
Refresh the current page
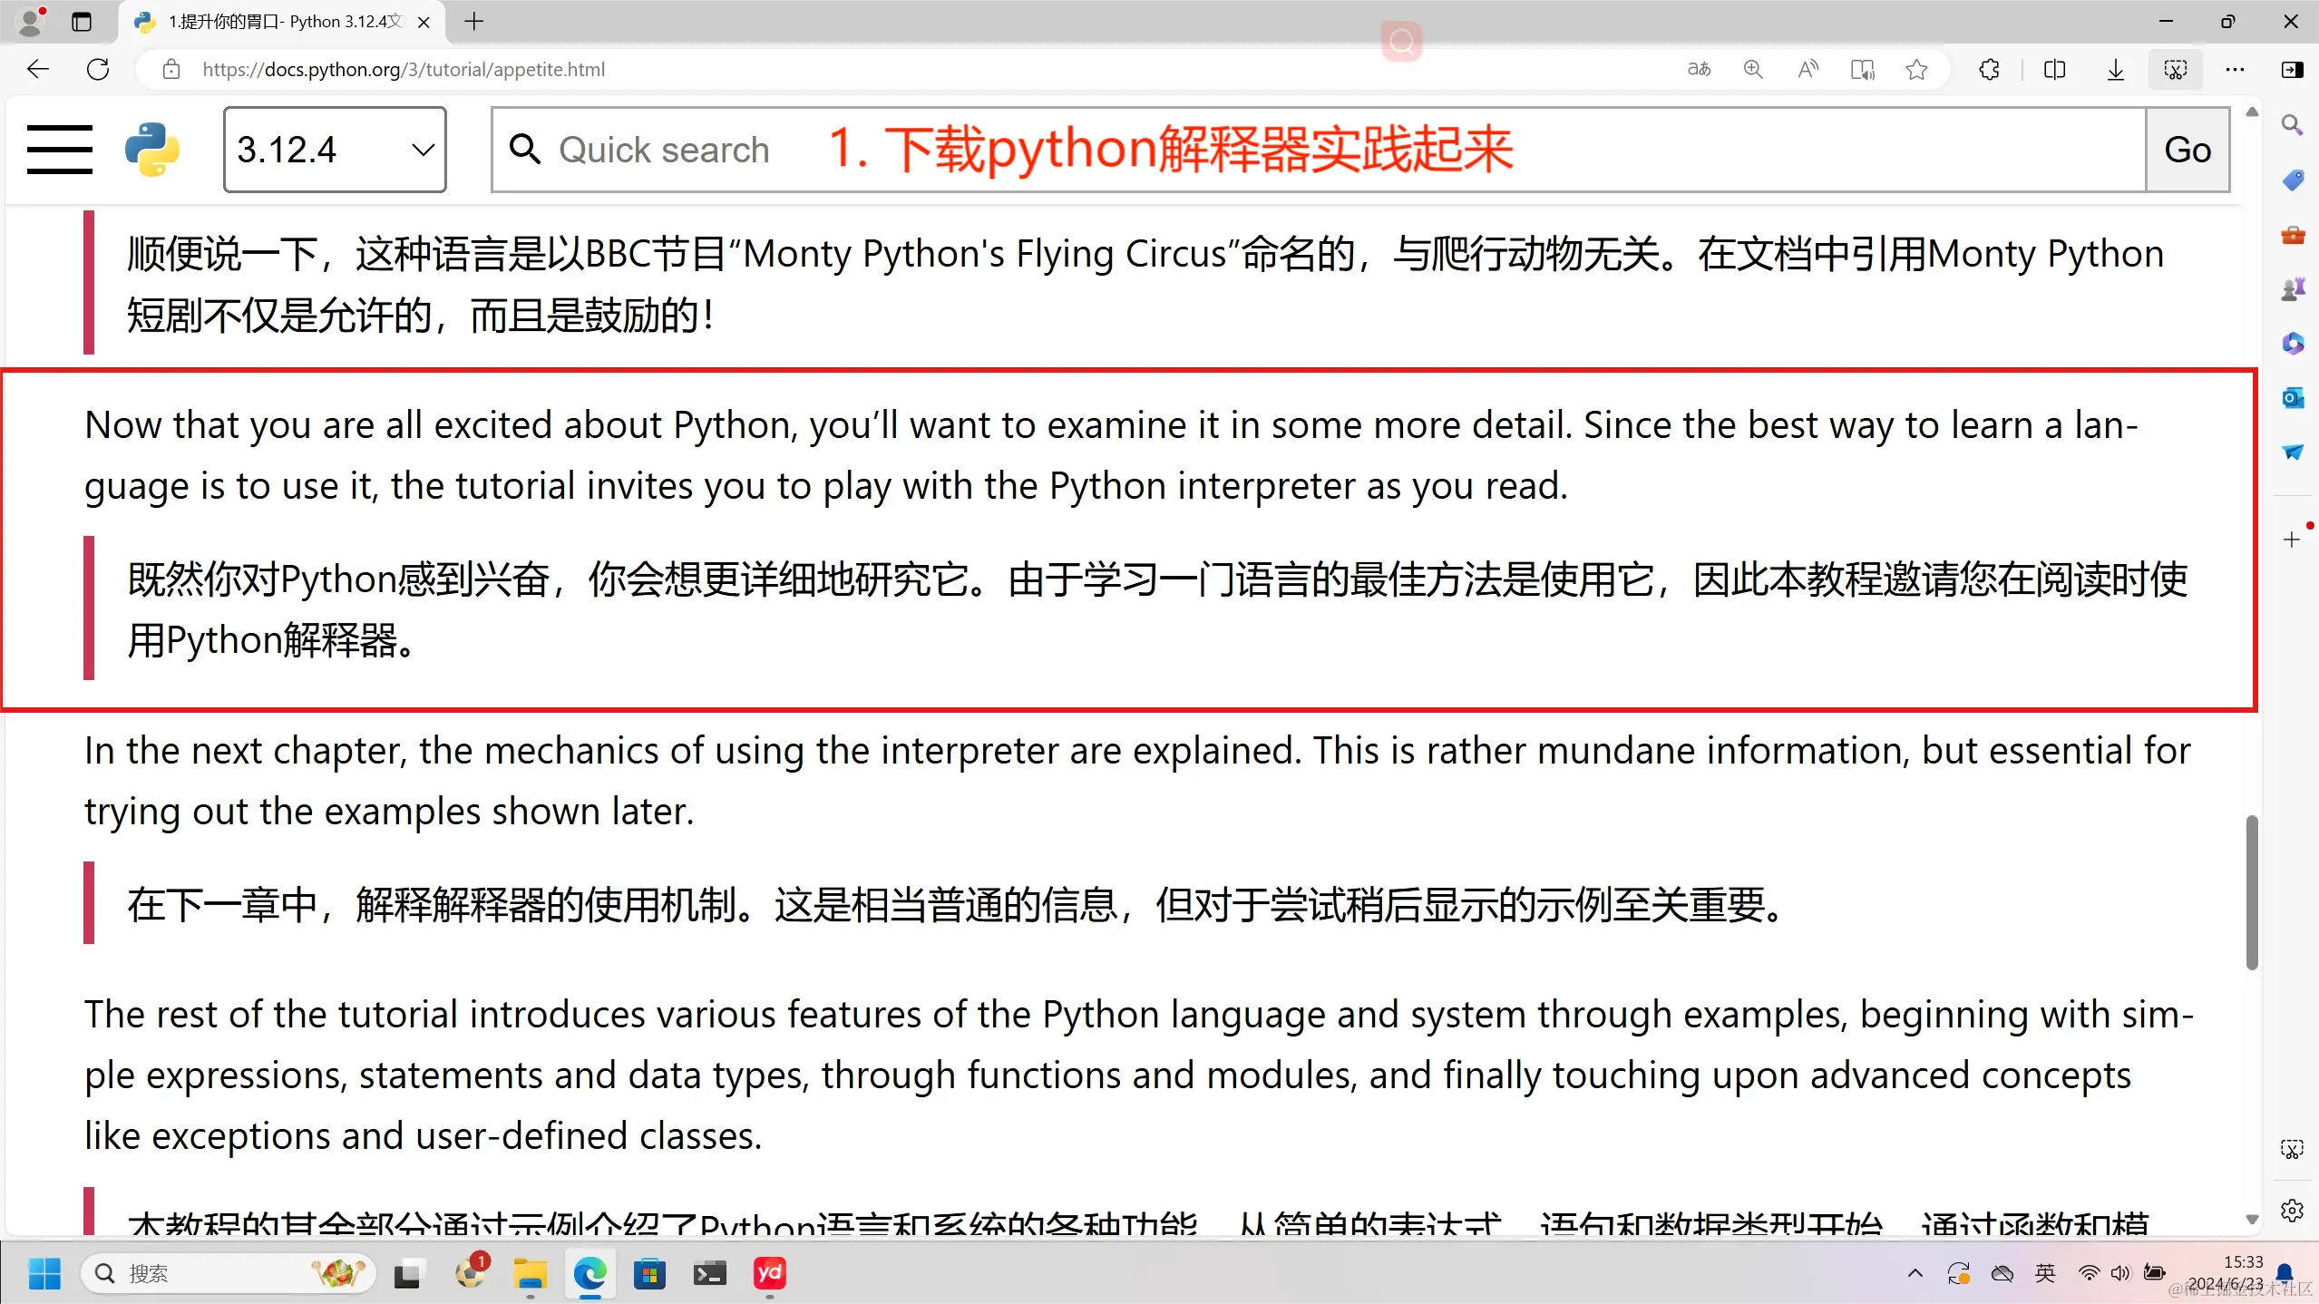[x=98, y=70]
